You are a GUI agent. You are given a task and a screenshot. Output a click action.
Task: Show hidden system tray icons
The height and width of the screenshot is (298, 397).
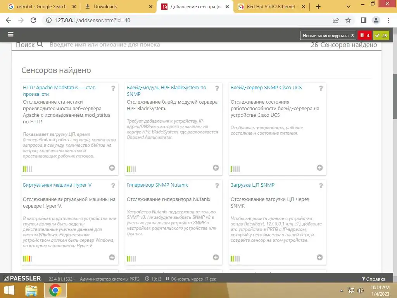342,291
